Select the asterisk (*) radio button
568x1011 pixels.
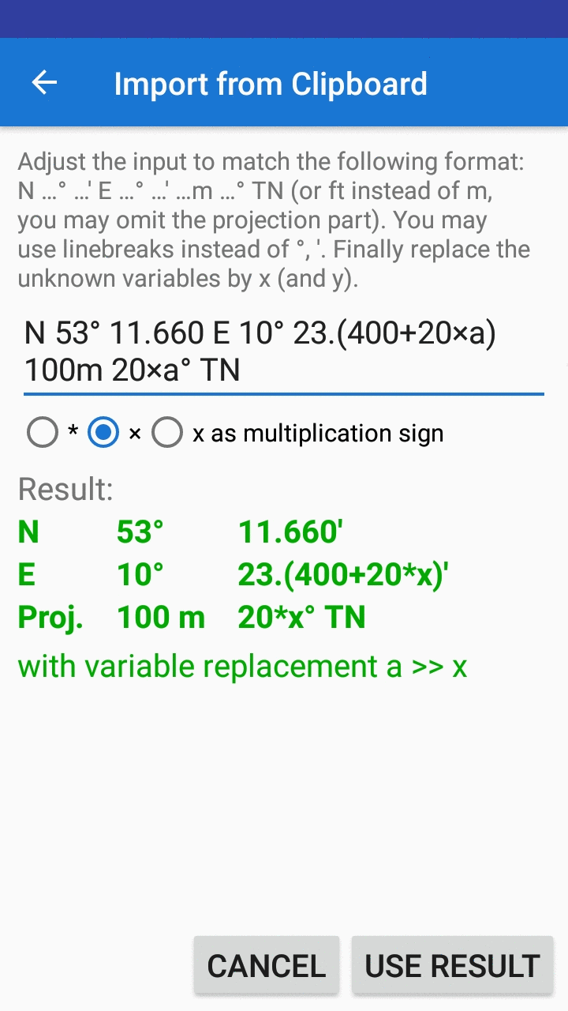tap(43, 433)
